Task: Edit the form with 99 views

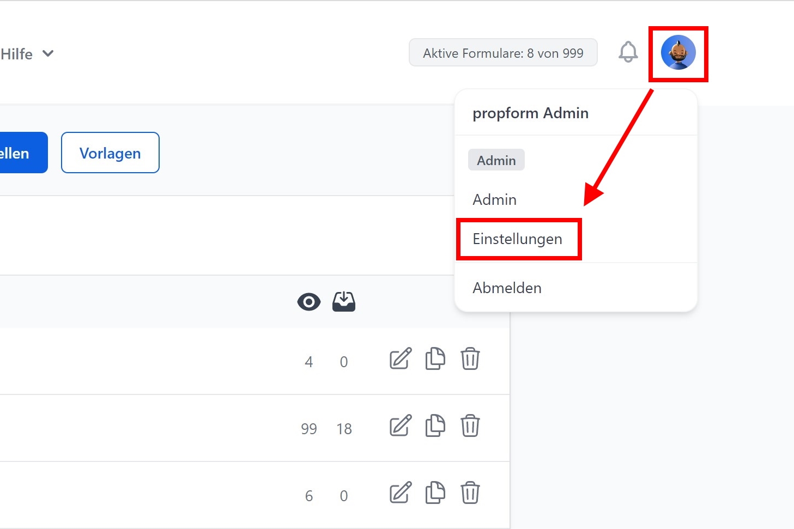Action: coord(400,426)
